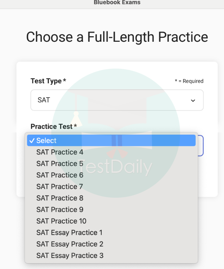Select SAT Practice 10 in the list
Viewport: 224px width, 269px height.
click(61, 221)
